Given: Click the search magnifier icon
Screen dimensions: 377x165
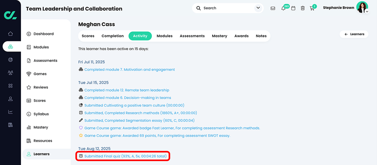Looking at the screenshot, I should 198,8.
